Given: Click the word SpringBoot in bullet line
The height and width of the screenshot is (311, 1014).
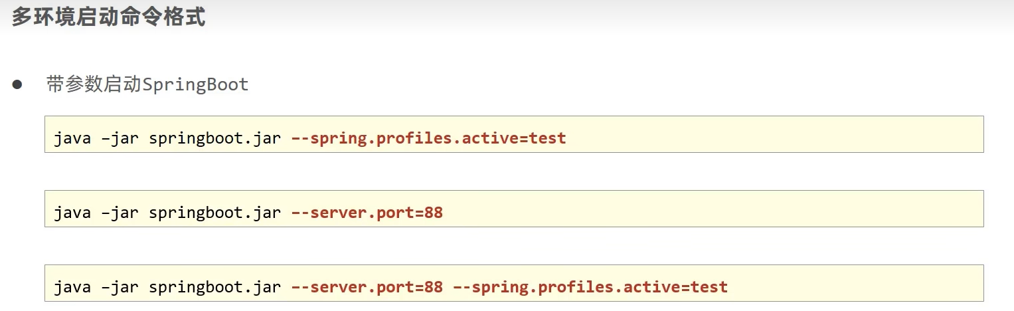Looking at the screenshot, I should point(195,85).
